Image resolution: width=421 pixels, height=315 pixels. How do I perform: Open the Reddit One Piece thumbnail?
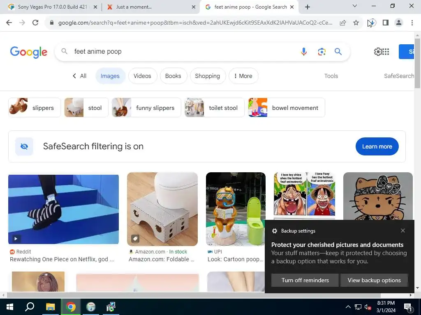click(x=63, y=210)
